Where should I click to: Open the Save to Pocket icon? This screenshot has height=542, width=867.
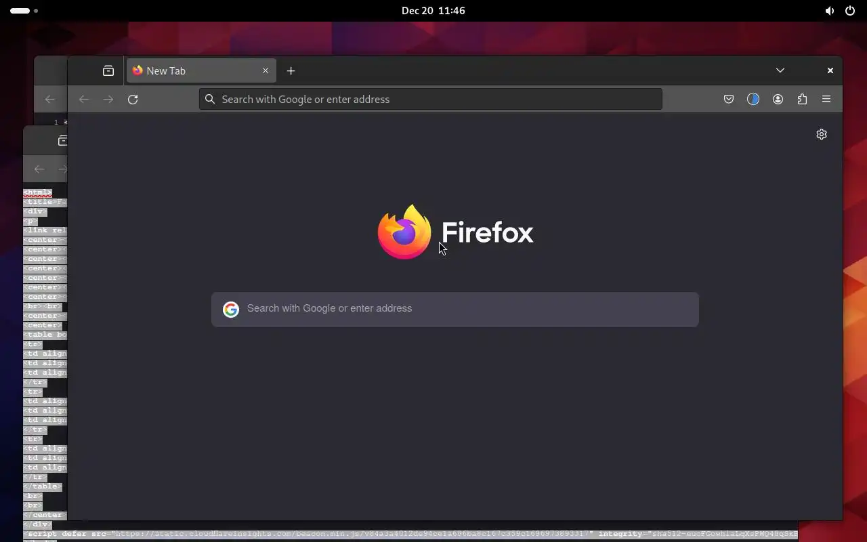point(729,99)
